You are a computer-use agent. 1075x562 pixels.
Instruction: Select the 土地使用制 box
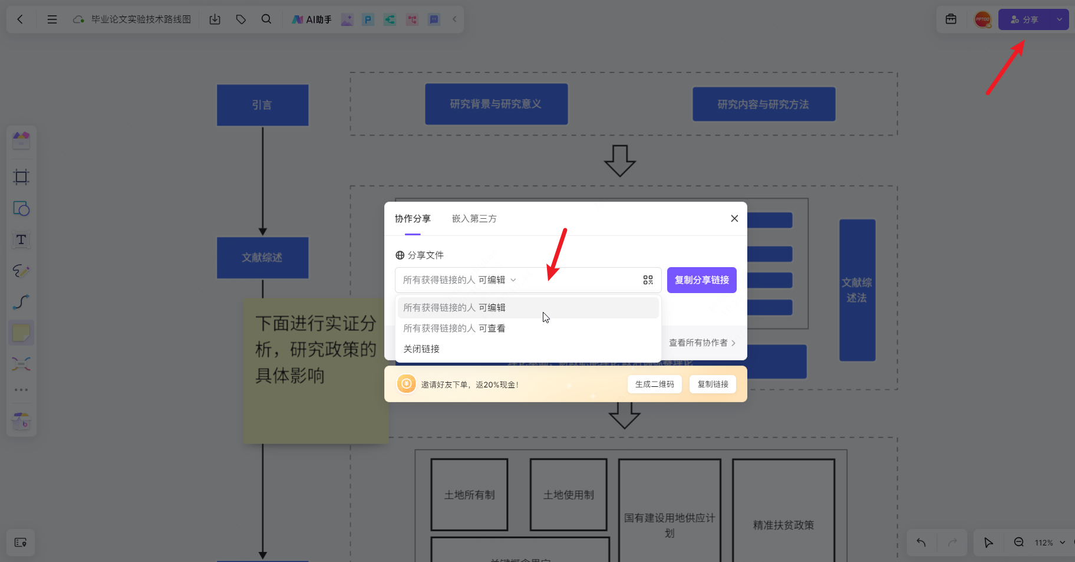pos(568,495)
